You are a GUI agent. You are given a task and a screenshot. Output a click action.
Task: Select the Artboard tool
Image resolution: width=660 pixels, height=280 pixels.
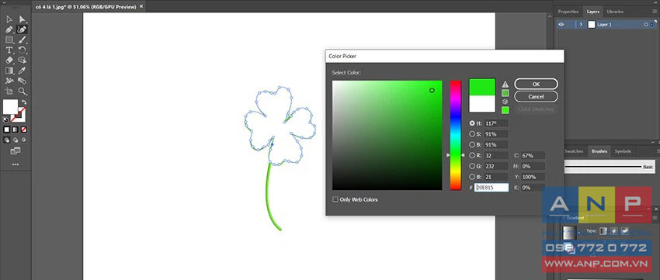coord(9,92)
